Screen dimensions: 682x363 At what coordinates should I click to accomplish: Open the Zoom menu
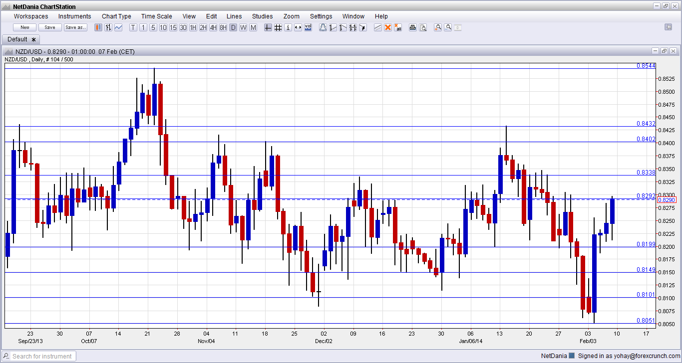(x=292, y=16)
